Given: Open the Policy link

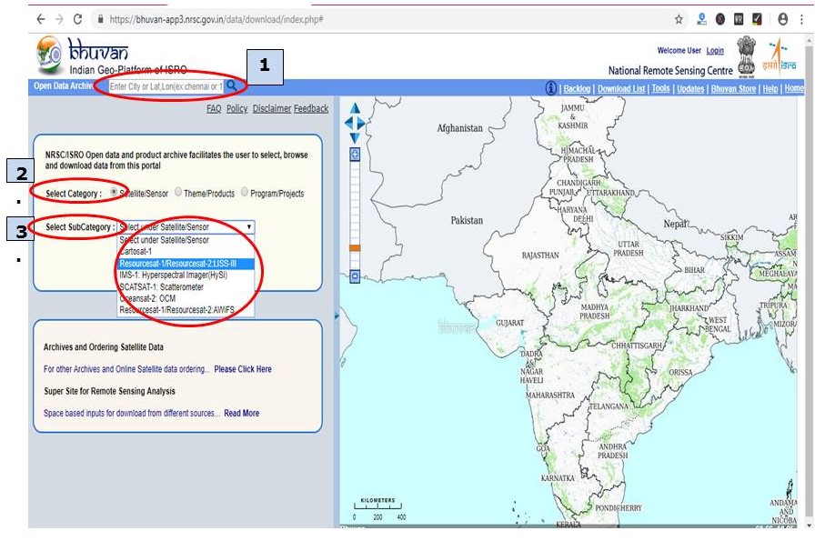Looking at the screenshot, I should 237,108.
